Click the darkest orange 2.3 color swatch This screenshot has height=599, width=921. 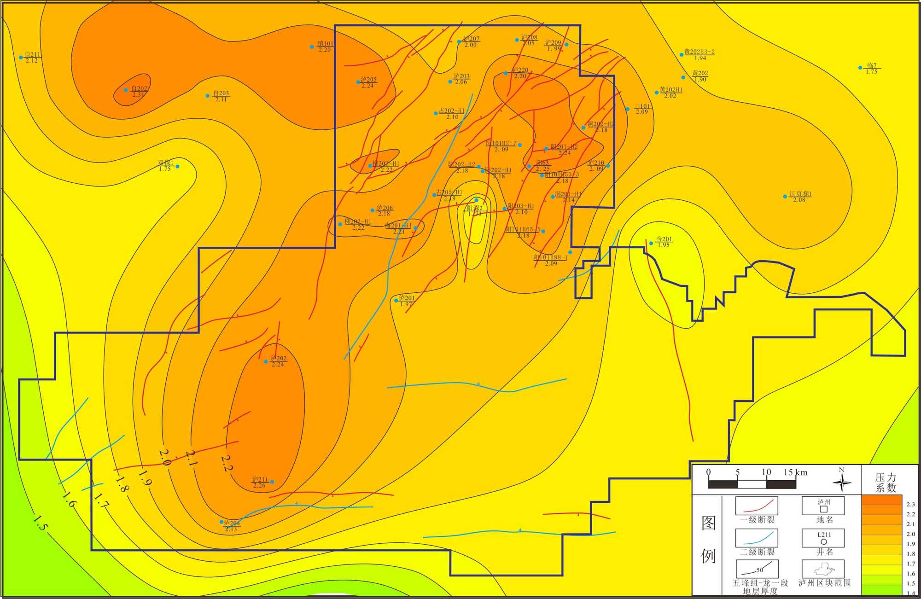coord(881,500)
